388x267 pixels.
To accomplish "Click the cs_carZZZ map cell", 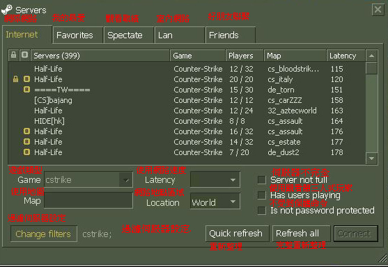I will 285,100.
